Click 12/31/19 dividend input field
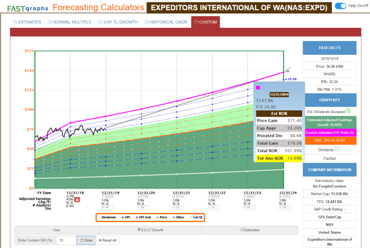Image resolution: width=370 pixels, height=248 pixels. click(108, 208)
